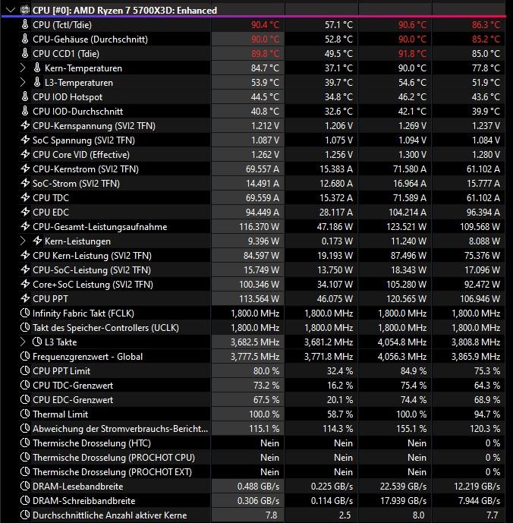513x523 pixels.
Task: Select the CPU EDC-Grenzwert row label
Action: coord(73,399)
